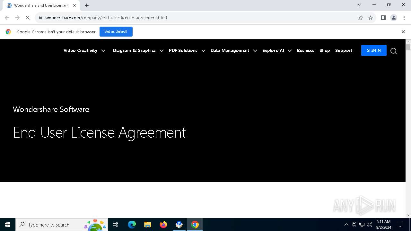The image size is (411, 231).
Task: Click the volume speaker tray icon
Action: pyautogui.click(x=370, y=225)
